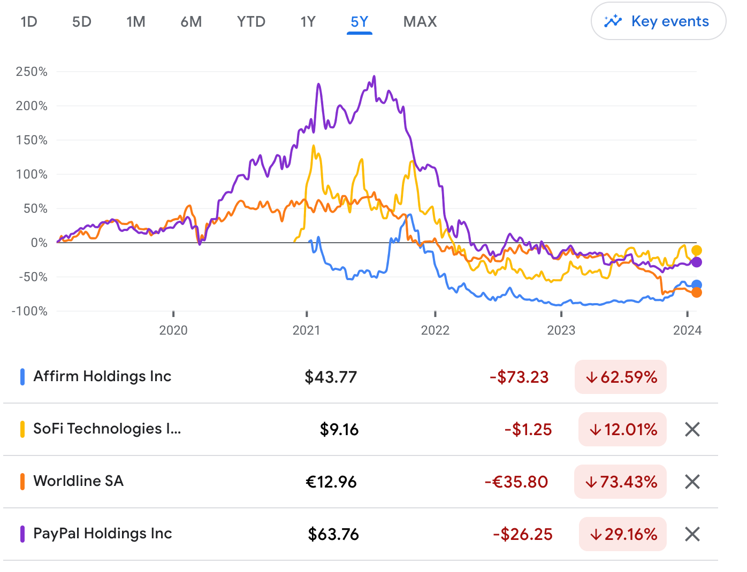Viewport: 747px width, 572px height.
Task: Click PayPal change value -$26.25
Action: [523, 534]
